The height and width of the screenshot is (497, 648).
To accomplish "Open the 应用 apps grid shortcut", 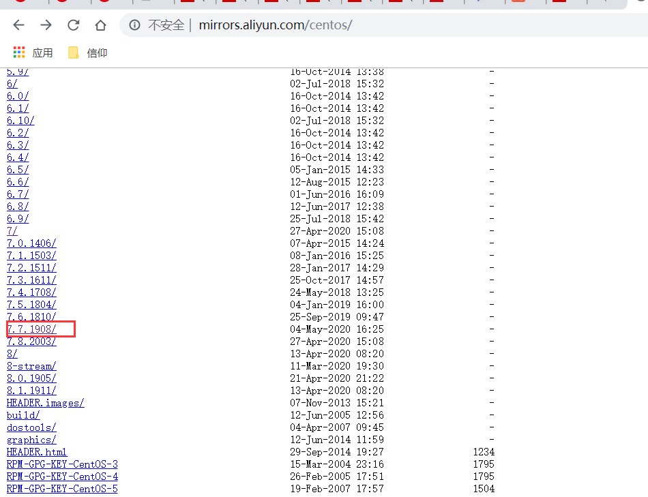I will click(x=33, y=53).
